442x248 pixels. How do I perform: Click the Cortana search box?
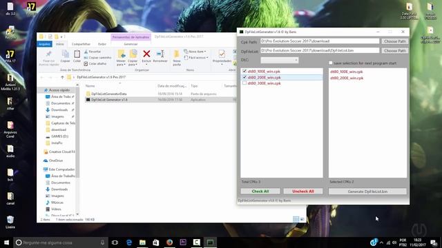(61, 242)
